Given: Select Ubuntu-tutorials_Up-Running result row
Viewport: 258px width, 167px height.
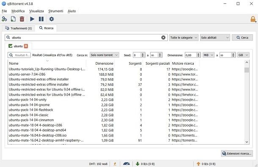Looking at the screenshot, I should pyautogui.click(x=104, y=69).
